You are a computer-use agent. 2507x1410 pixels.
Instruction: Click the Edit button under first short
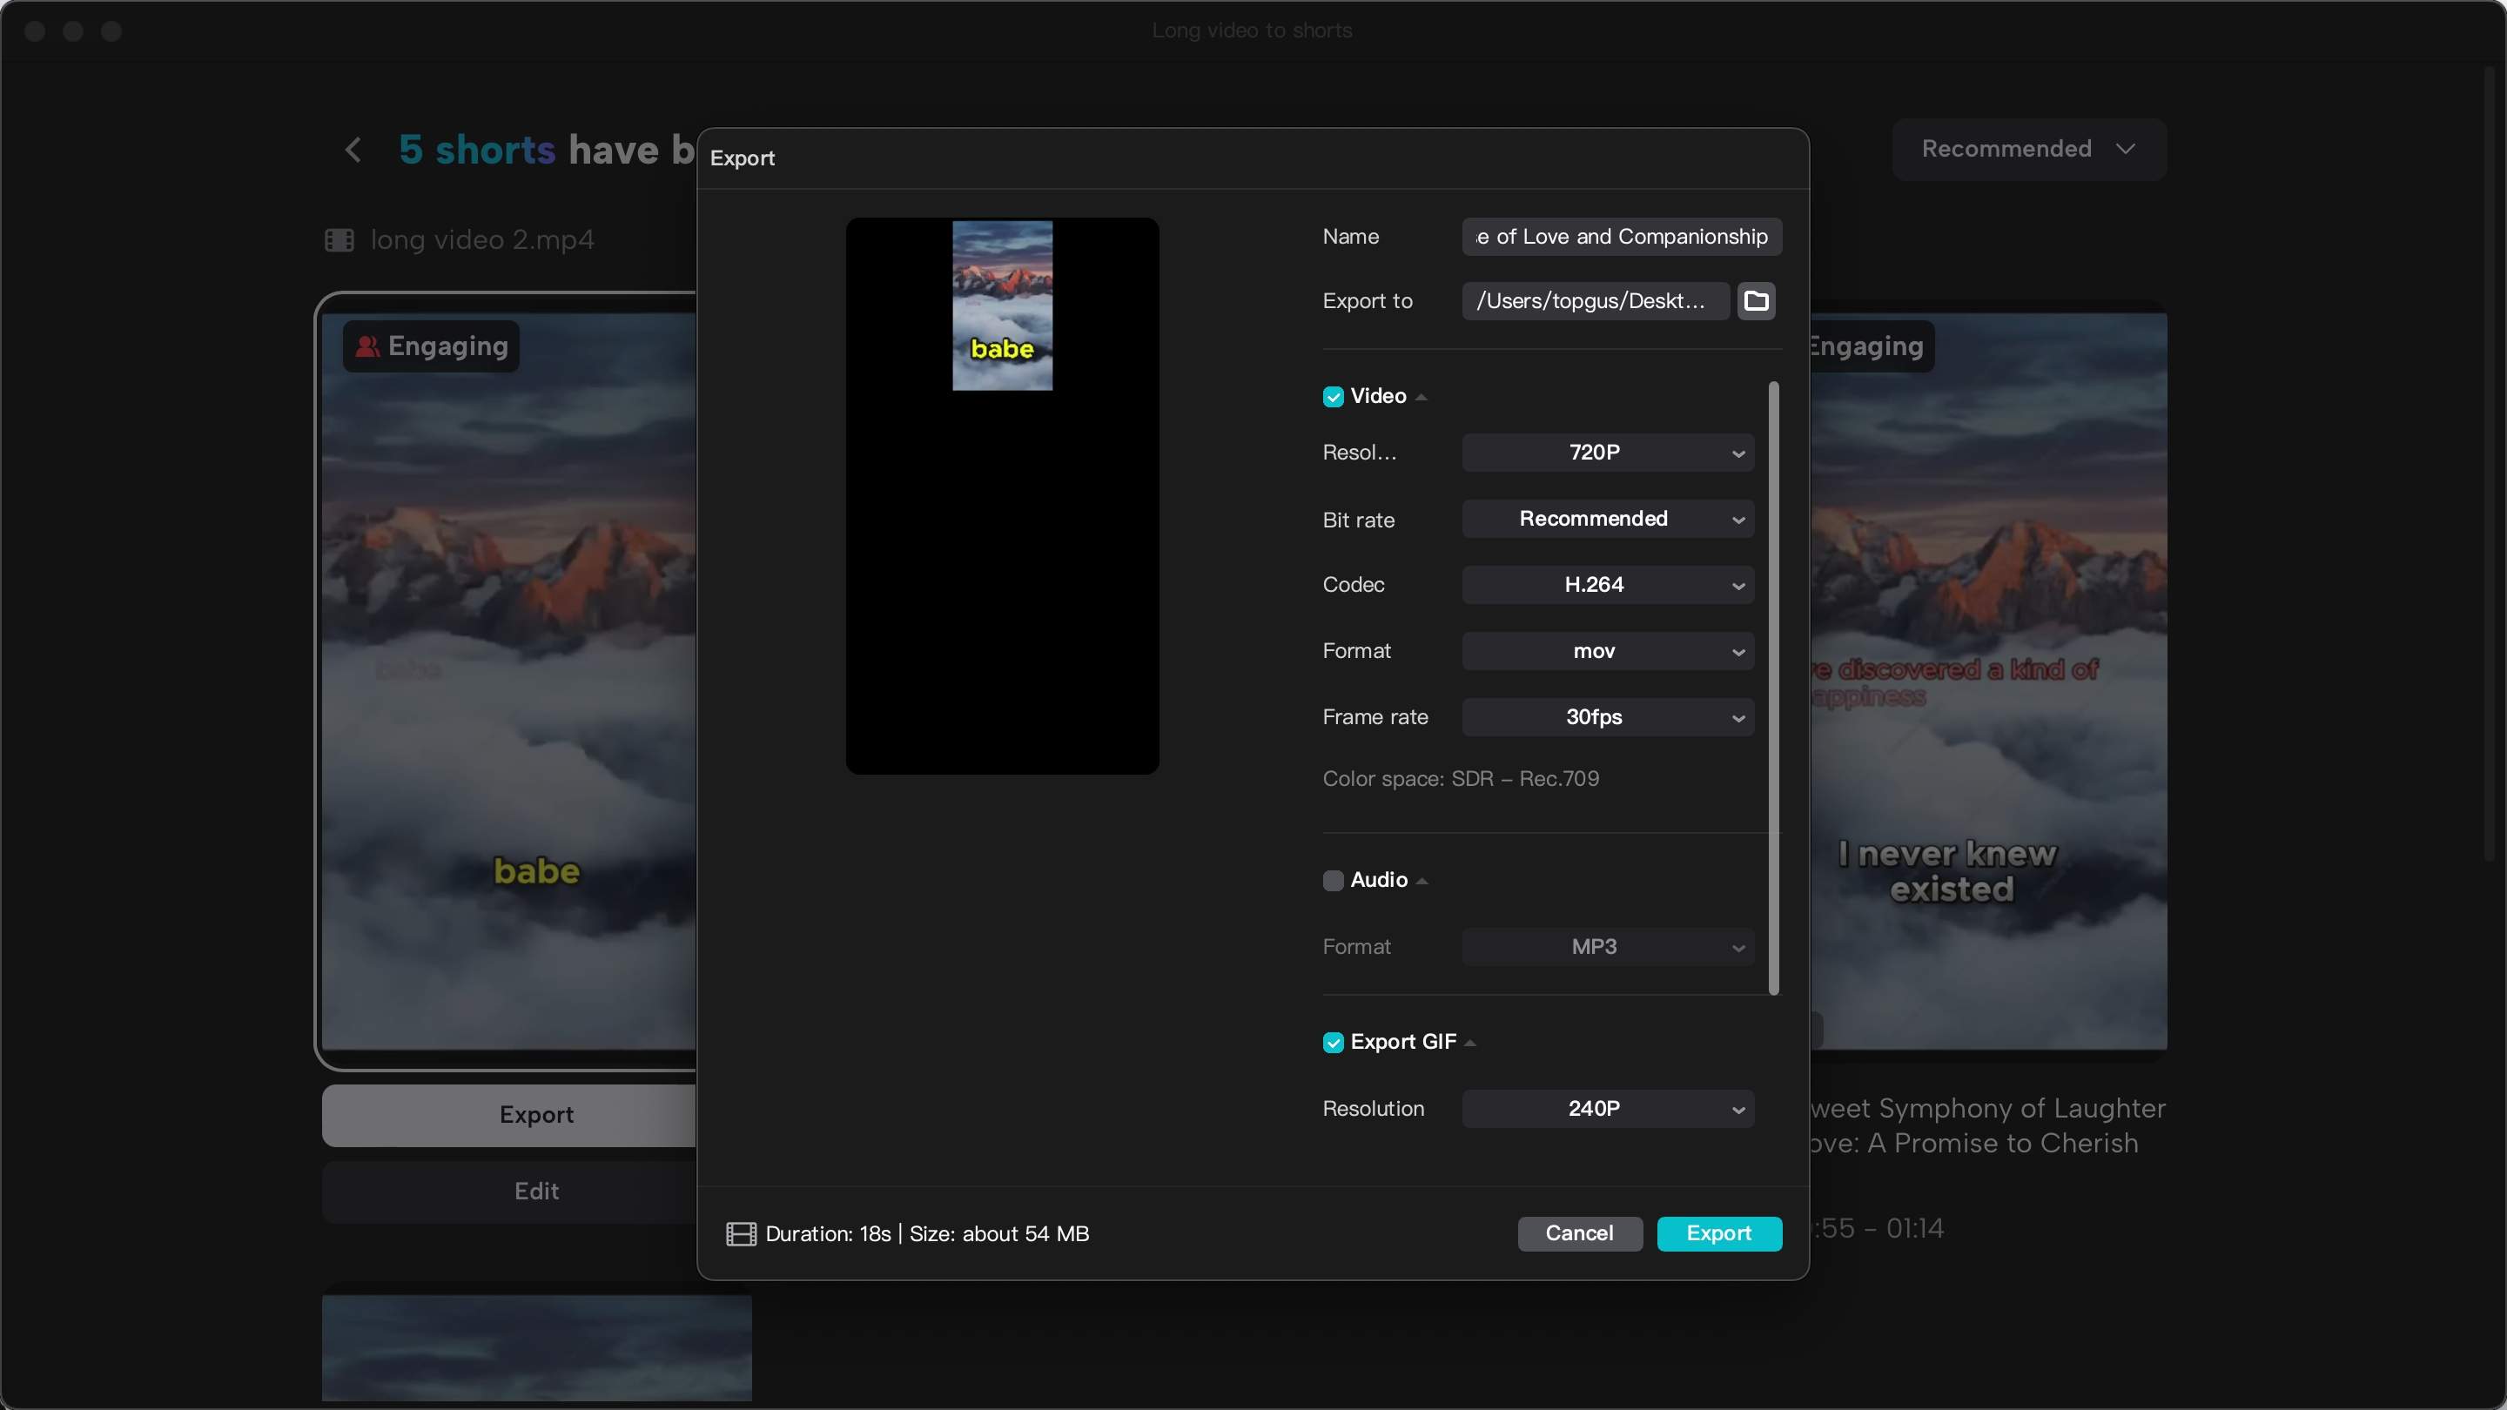click(509, 1191)
